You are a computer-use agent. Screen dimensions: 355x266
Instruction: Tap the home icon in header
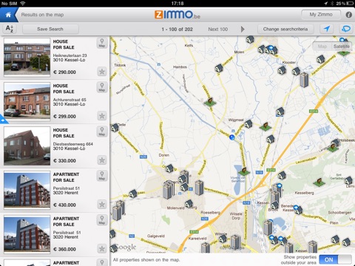8,15
